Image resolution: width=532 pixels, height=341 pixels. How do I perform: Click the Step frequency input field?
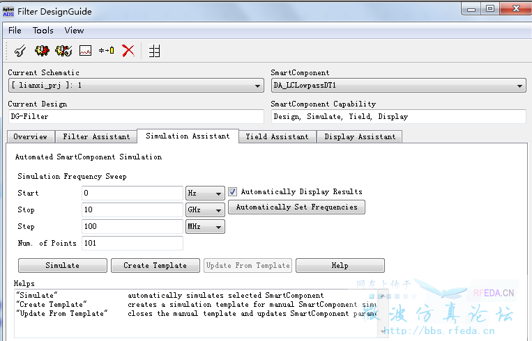point(132,227)
